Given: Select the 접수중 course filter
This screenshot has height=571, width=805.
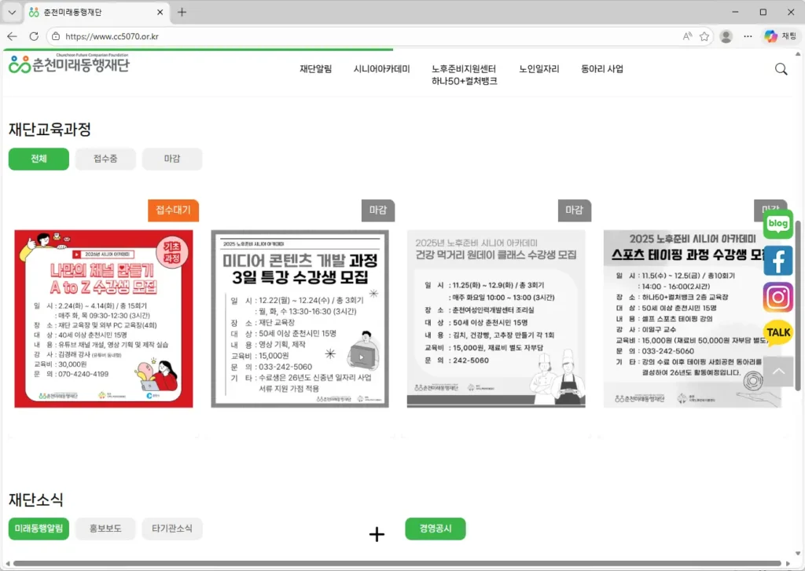Looking at the screenshot, I should pyautogui.click(x=105, y=159).
